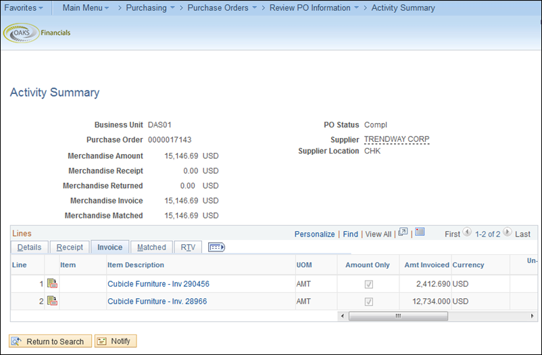Click the Notify button
The image size is (542, 355).
point(116,341)
